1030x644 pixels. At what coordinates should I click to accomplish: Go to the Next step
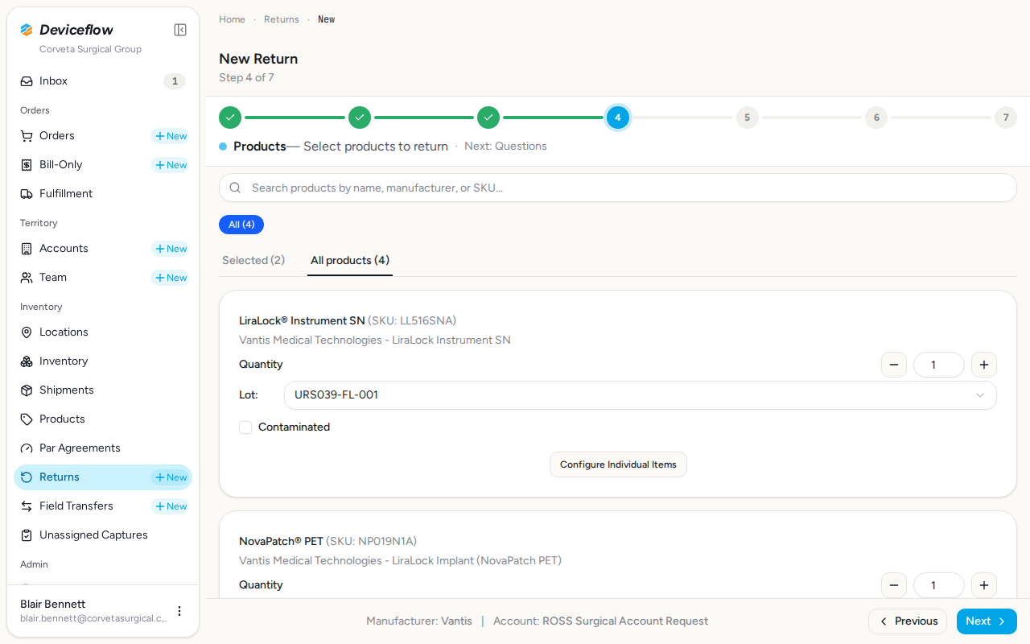pos(987,621)
